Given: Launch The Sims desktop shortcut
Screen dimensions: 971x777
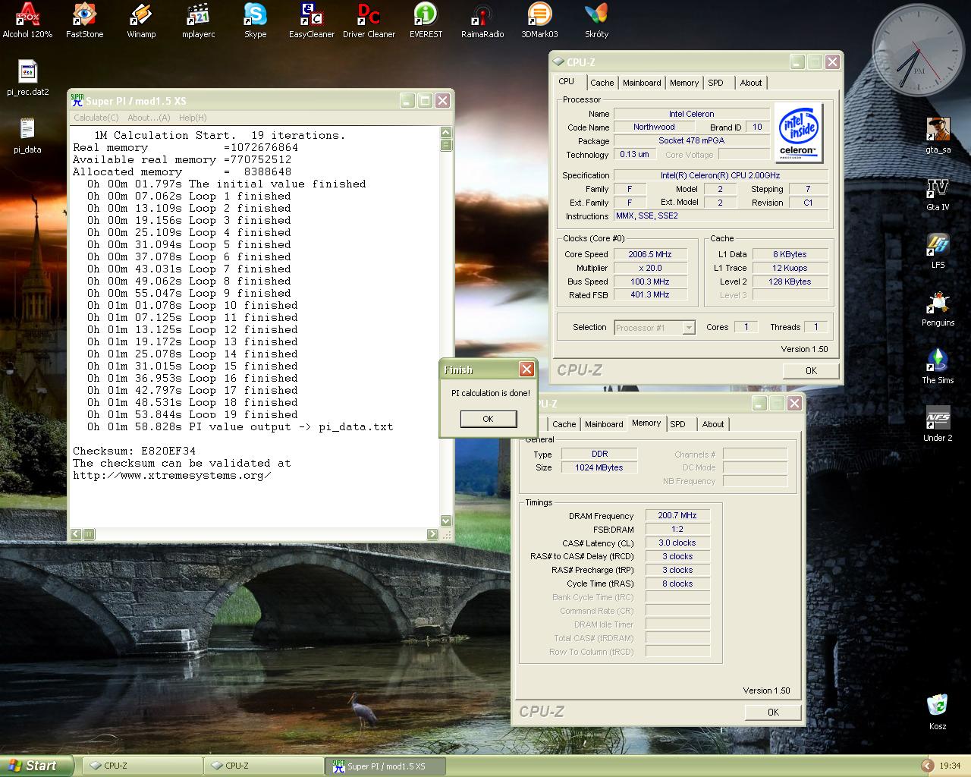Looking at the screenshot, I should tap(938, 360).
